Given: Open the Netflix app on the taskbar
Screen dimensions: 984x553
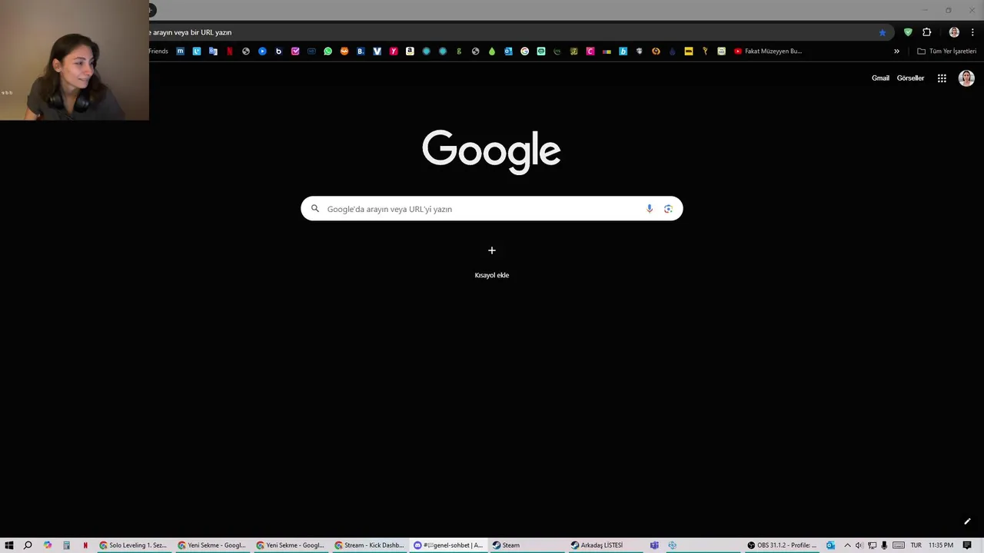Looking at the screenshot, I should tap(85, 545).
